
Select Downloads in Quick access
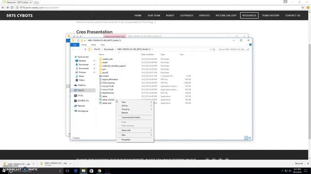click(82, 64)
